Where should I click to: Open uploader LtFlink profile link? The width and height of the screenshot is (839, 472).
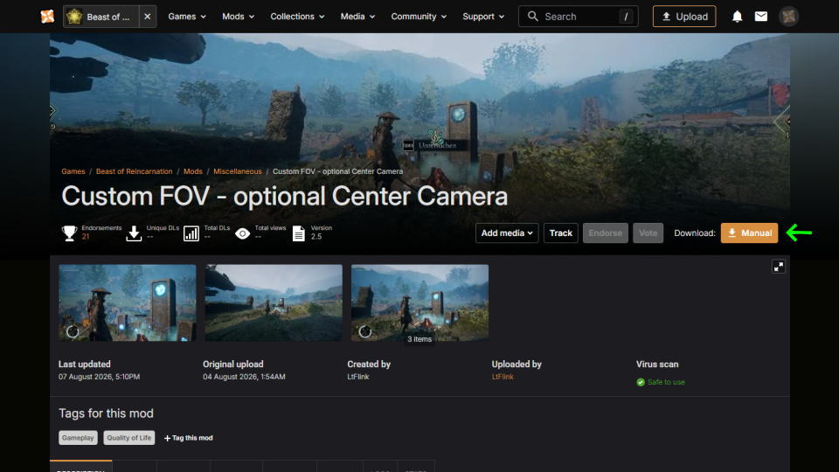(x=503, y=377)
